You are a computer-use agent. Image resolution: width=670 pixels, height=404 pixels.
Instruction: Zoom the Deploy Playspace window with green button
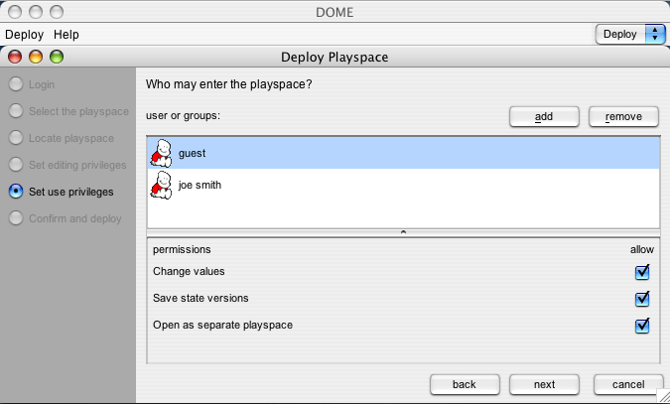(x=57, y=57)
